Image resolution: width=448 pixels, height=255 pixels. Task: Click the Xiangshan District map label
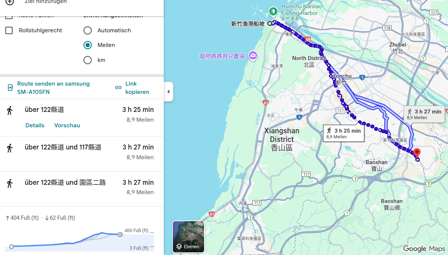(282, 139)
